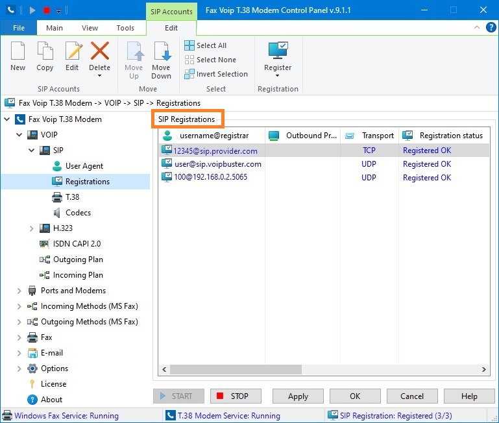Click the blue help question mark icon

[x=491, y=28]
